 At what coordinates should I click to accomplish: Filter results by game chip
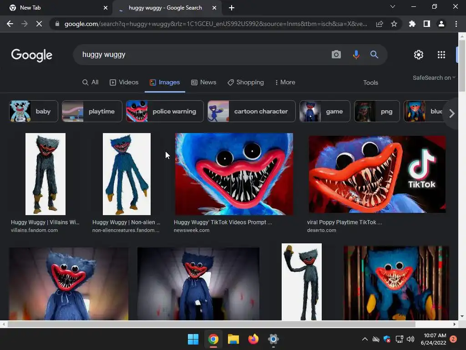click(325, 111)
